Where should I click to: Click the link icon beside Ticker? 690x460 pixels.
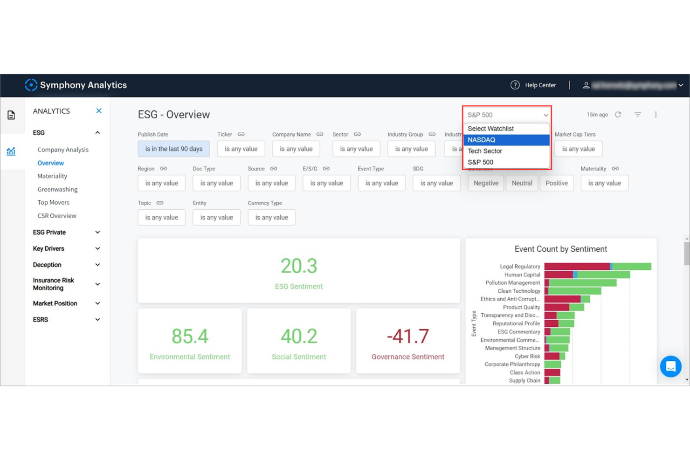point(241,134)
